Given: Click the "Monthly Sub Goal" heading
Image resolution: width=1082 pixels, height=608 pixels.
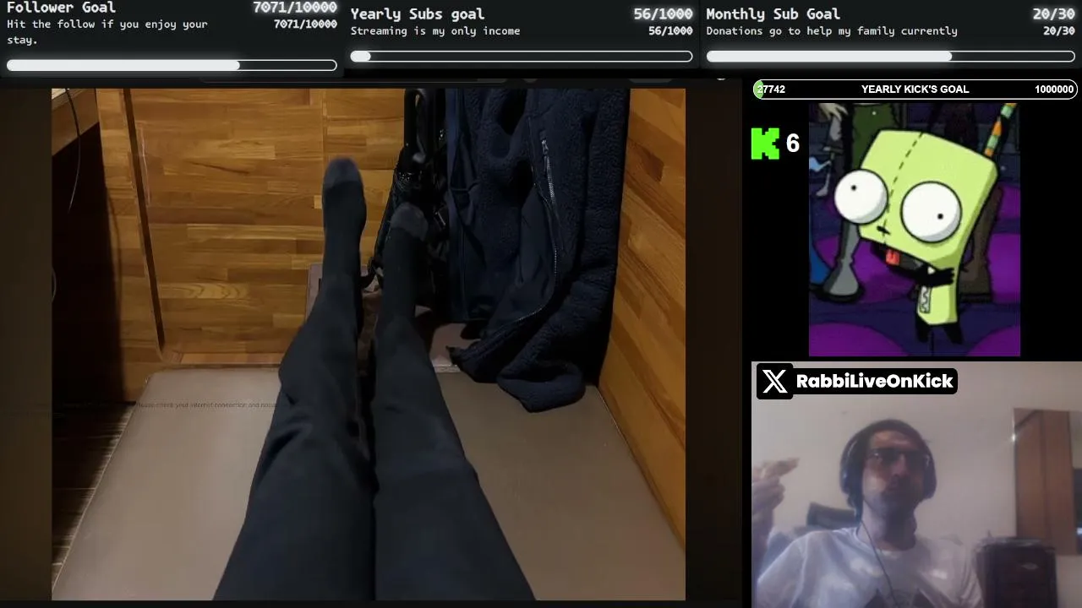Looking at the screenshot, I should point(773,14).
